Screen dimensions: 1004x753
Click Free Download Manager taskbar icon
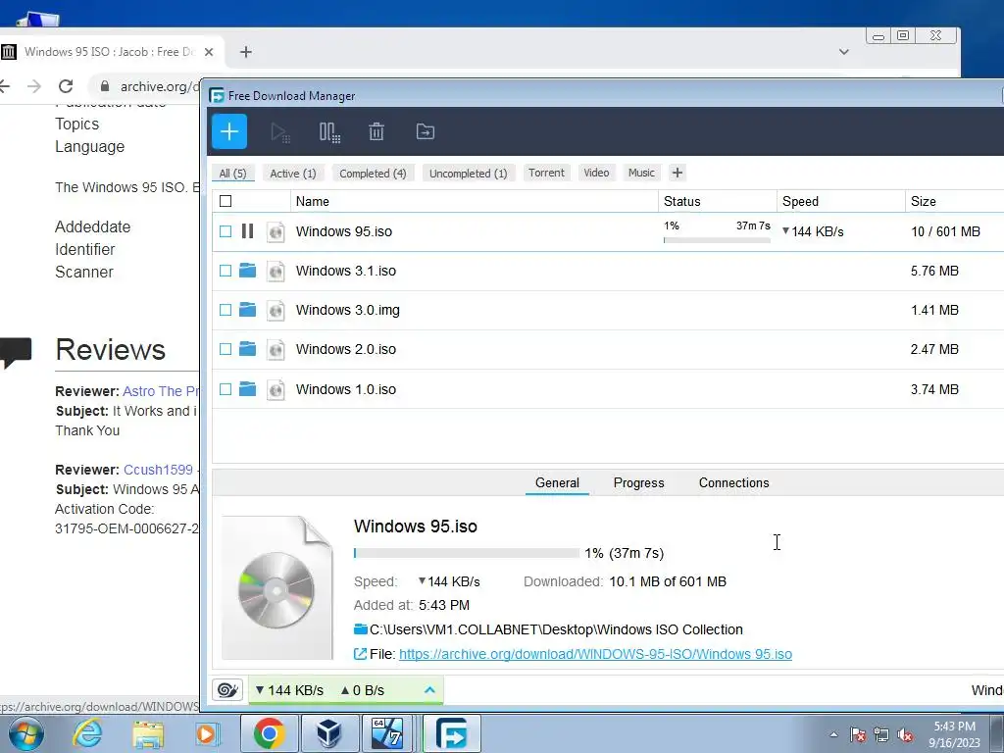451,733
